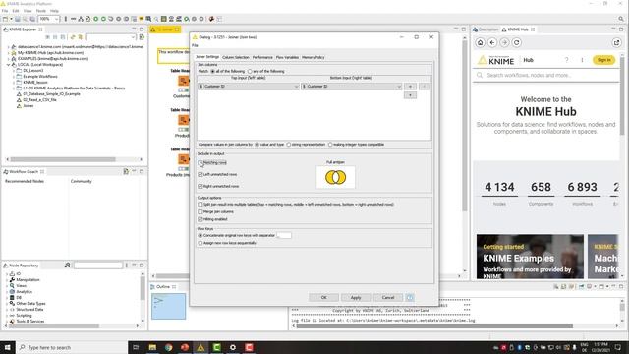Screen dimensions: 629x354
Task: Select the string representation comparison option
Action: pyautogui.click(x=289, y=145)
